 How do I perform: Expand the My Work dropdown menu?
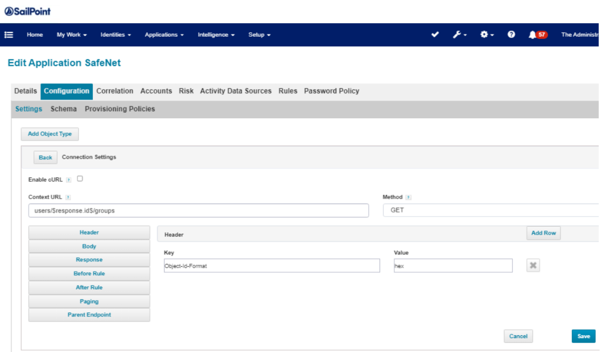(x=72, y=35)
